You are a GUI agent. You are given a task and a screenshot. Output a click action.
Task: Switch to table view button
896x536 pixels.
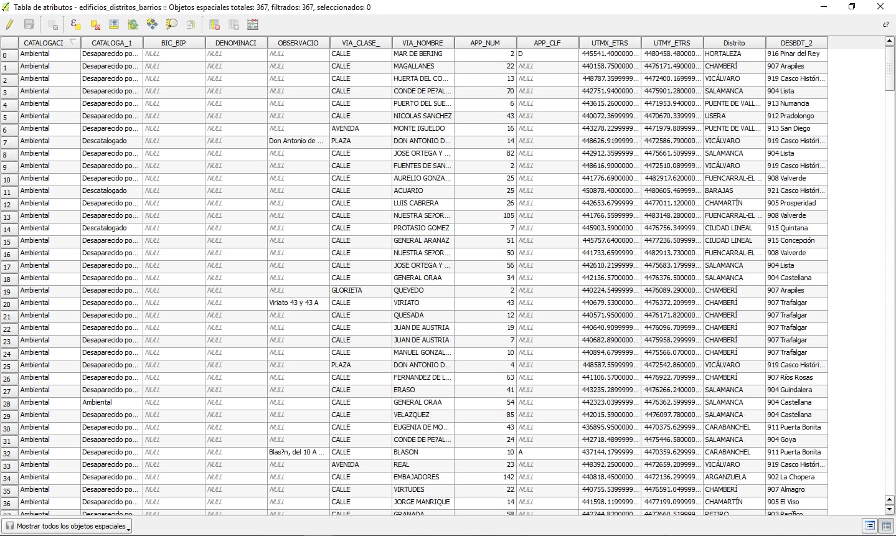click(x=887, y=526)
